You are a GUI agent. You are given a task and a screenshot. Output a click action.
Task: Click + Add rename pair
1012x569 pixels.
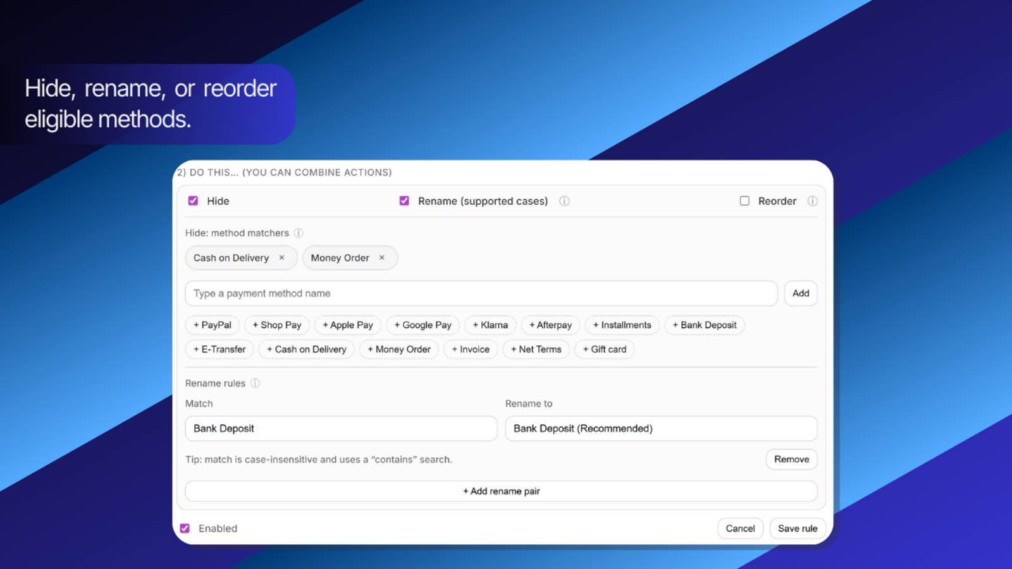(501, 491)
